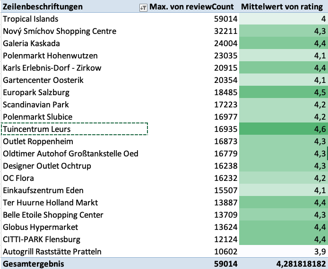328x269 pixels.
Task: Click the Max. von reviewCount header
Action: [191, 7]
